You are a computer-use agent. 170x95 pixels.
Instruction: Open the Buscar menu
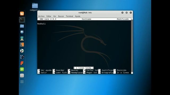(x=61, y=16)
